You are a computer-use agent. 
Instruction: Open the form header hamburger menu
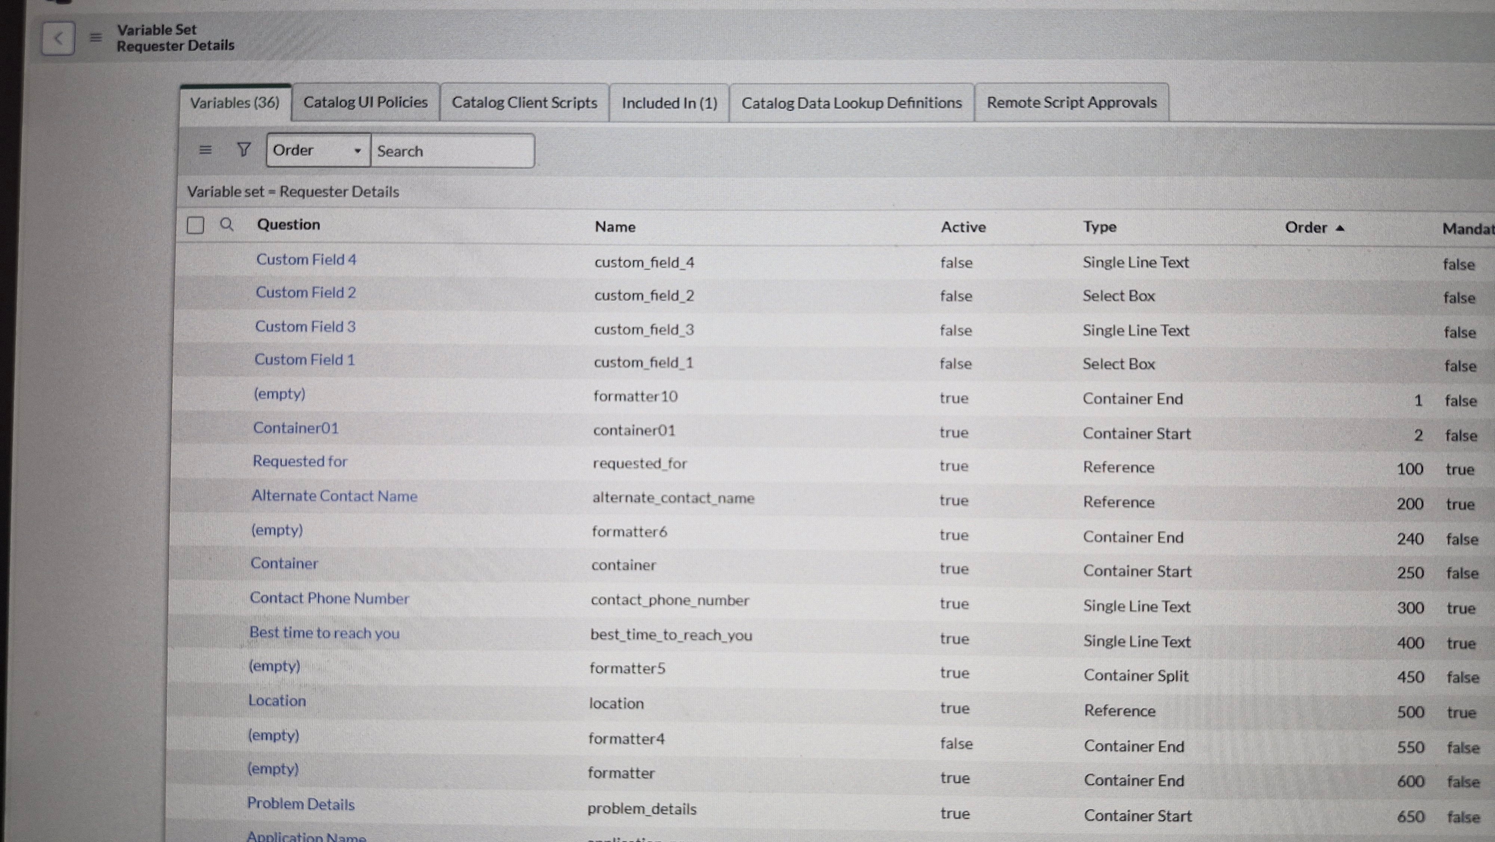coord(96,38)
